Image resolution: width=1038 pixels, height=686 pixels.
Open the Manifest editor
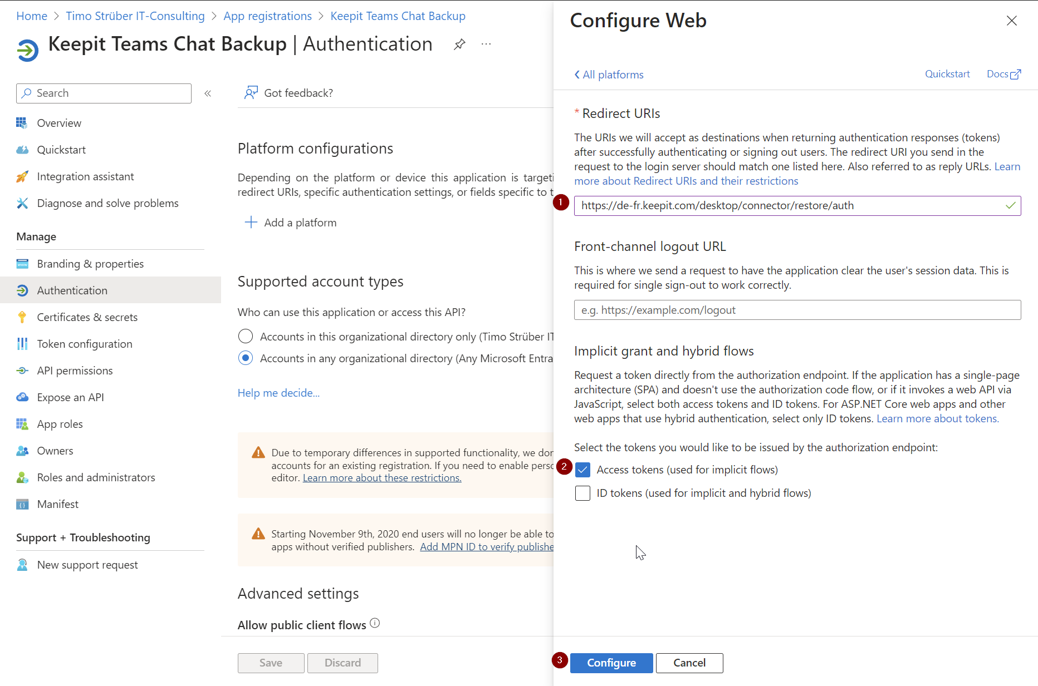[57, 504]
